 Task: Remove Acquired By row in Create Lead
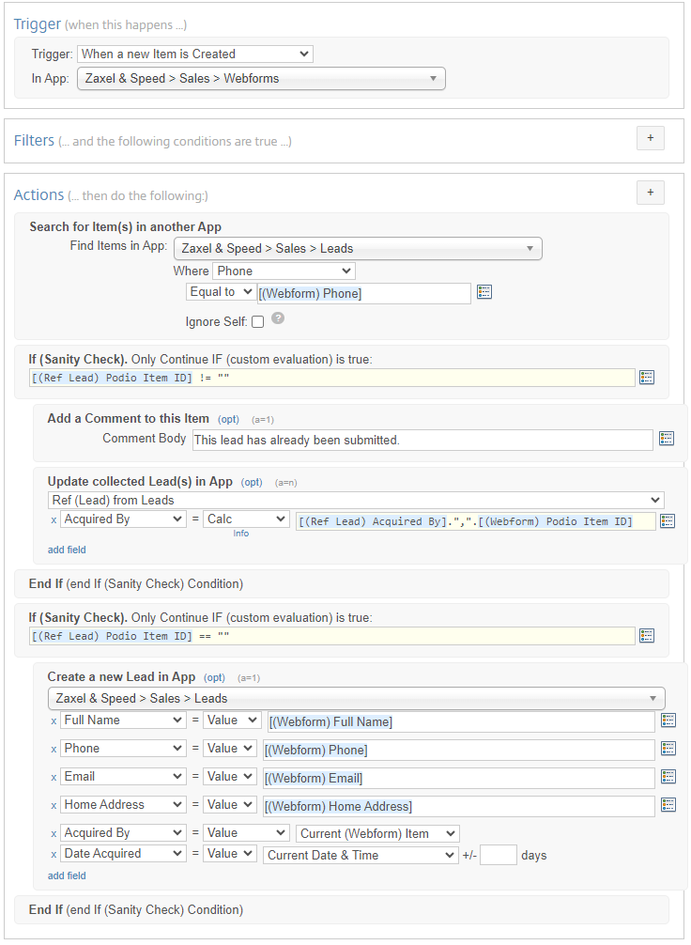[x=54, y=834]
